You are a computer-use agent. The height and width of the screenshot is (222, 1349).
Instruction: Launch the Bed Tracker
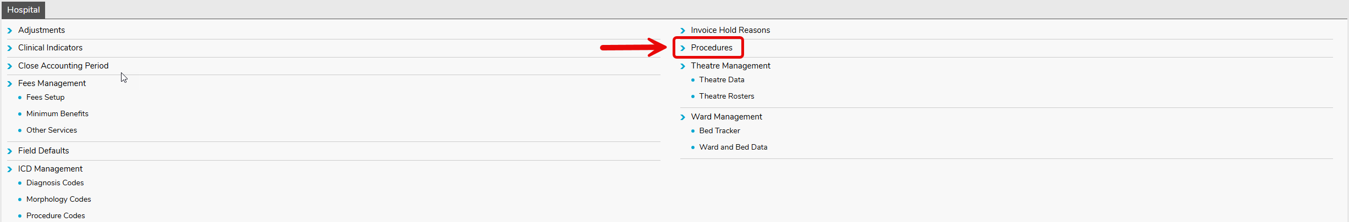[x=719, y=130]
